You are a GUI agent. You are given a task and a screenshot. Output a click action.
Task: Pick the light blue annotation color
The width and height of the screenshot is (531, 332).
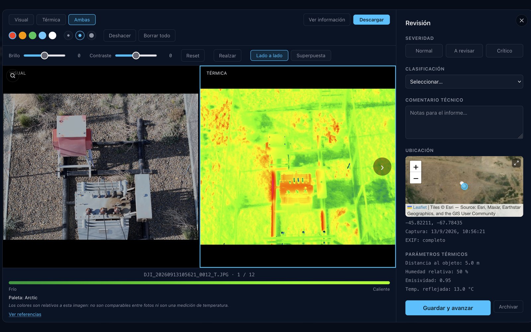tap(42, 36)
